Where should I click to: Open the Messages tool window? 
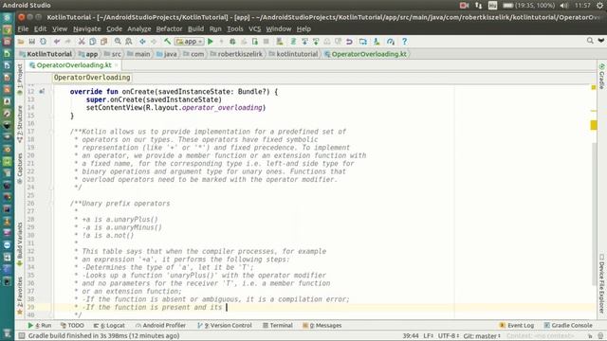[322, 326]
